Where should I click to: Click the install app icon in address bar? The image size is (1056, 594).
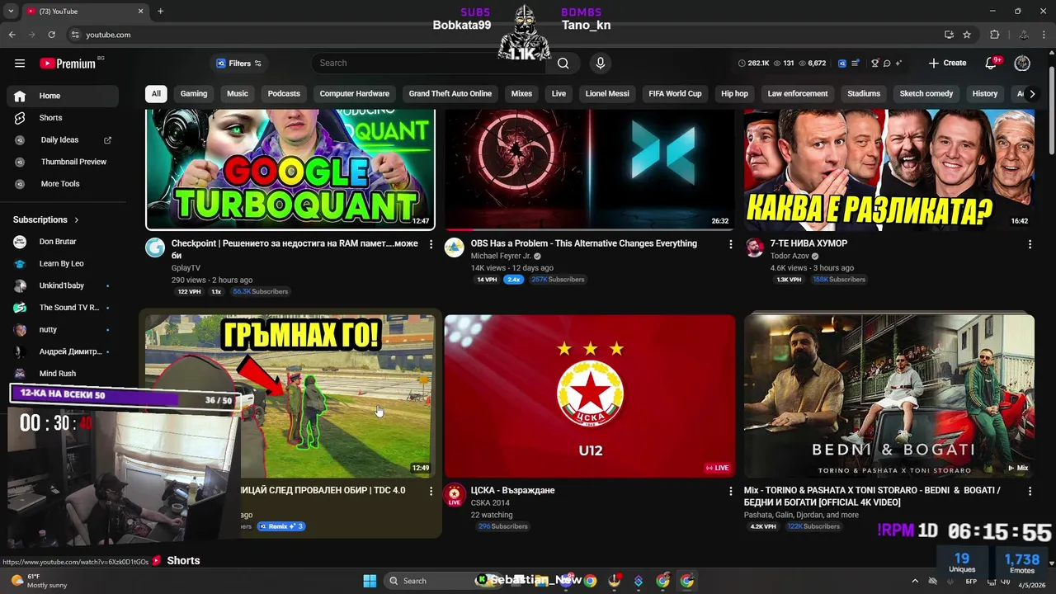point(949,35)
